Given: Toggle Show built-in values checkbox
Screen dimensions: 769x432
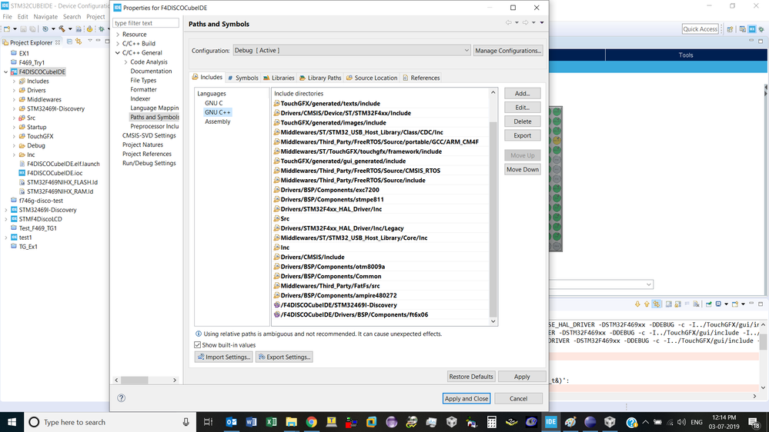Looking at the screenshot, I should (198, 345).
